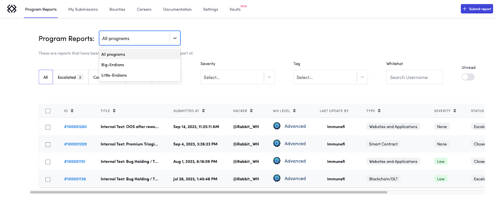The image size is (496, 212).
Task: Click Advanced badge icon for report #100001136
Action: point(277,178)
